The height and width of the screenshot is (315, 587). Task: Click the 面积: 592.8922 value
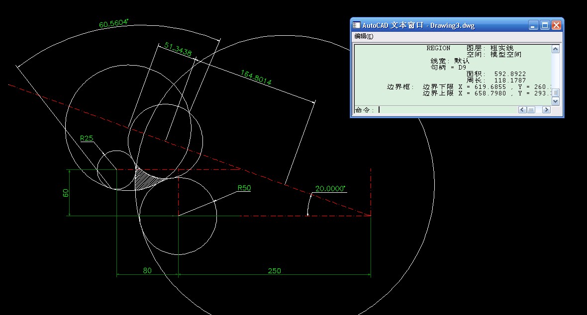click(496, 74)
